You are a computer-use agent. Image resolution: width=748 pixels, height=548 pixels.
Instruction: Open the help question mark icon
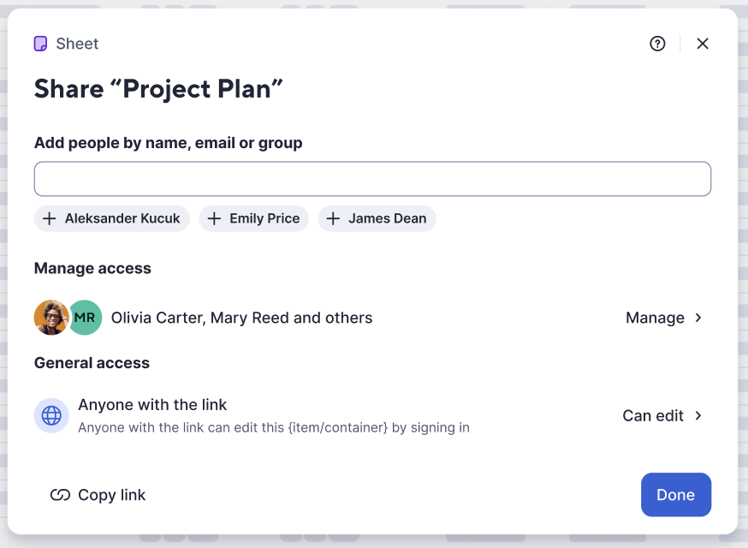(657, 43)
